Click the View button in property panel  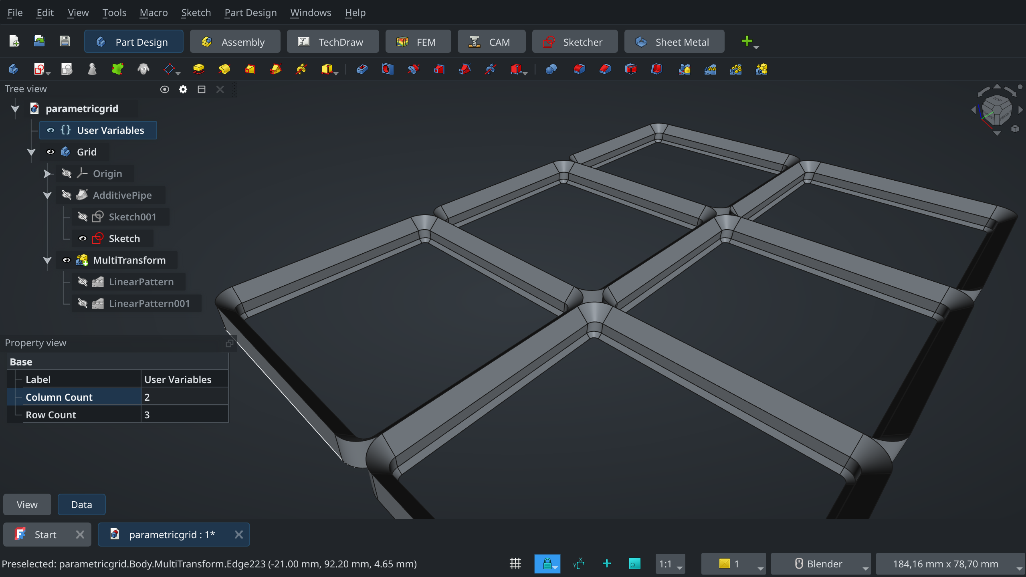(x=27, y=504)
